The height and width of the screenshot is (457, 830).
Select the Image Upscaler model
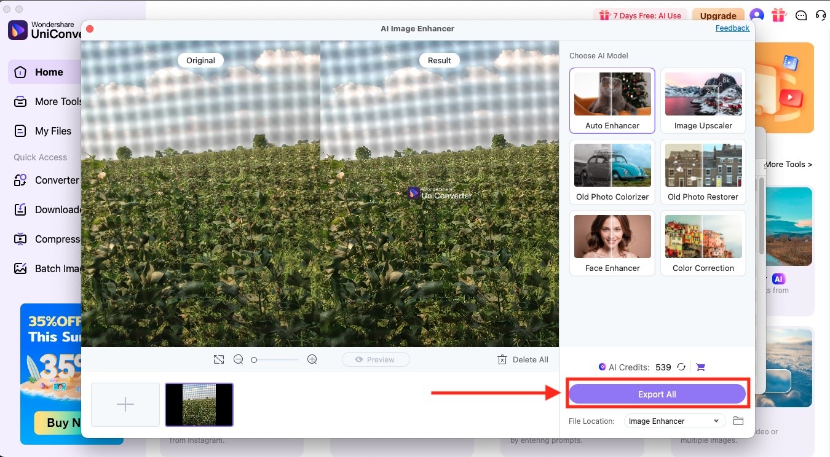703,101
